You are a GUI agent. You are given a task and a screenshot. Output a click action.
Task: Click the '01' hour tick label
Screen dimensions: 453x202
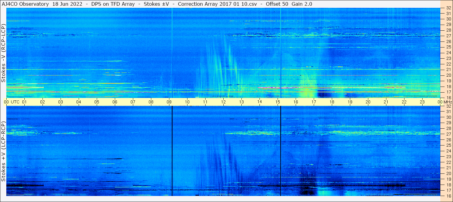coord(24,102)
